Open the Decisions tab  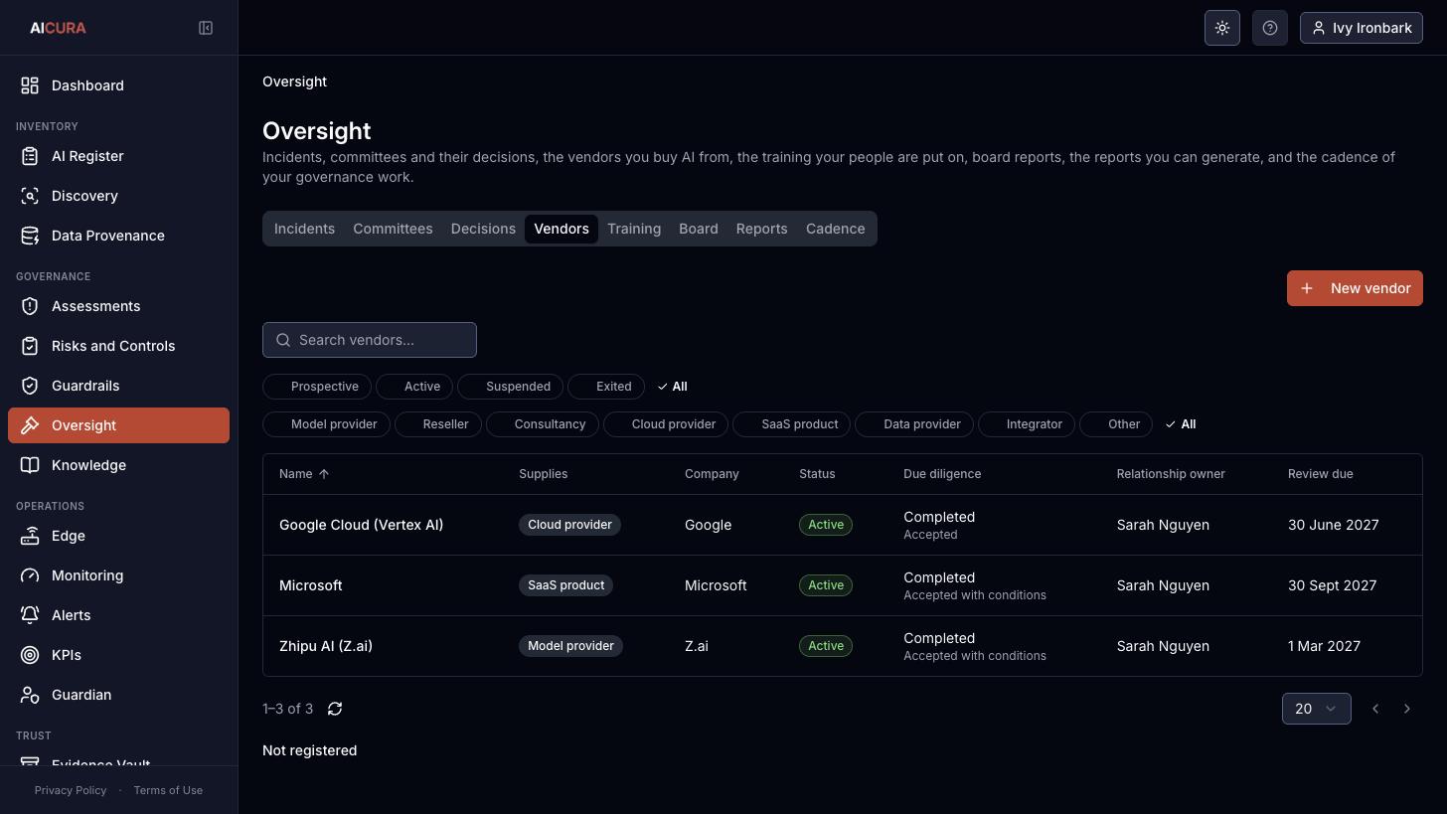click(483, 229)
